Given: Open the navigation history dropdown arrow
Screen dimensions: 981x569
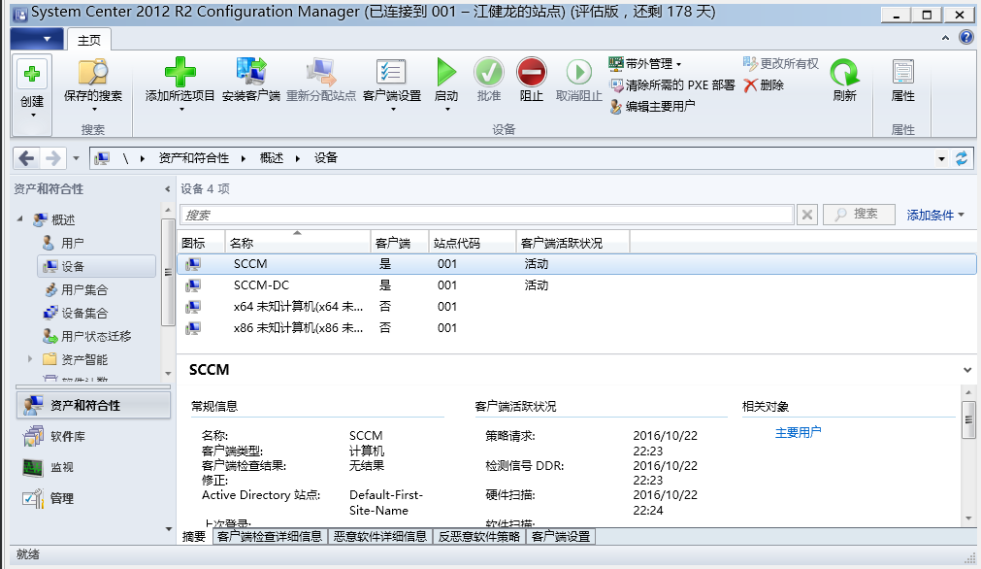Looking at the screenshot, I should 76,158.
